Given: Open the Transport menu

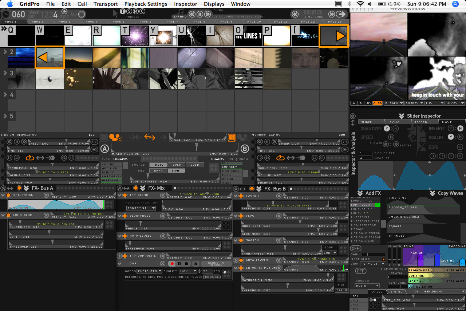Looking at the screenshot, I should (106, 4).
